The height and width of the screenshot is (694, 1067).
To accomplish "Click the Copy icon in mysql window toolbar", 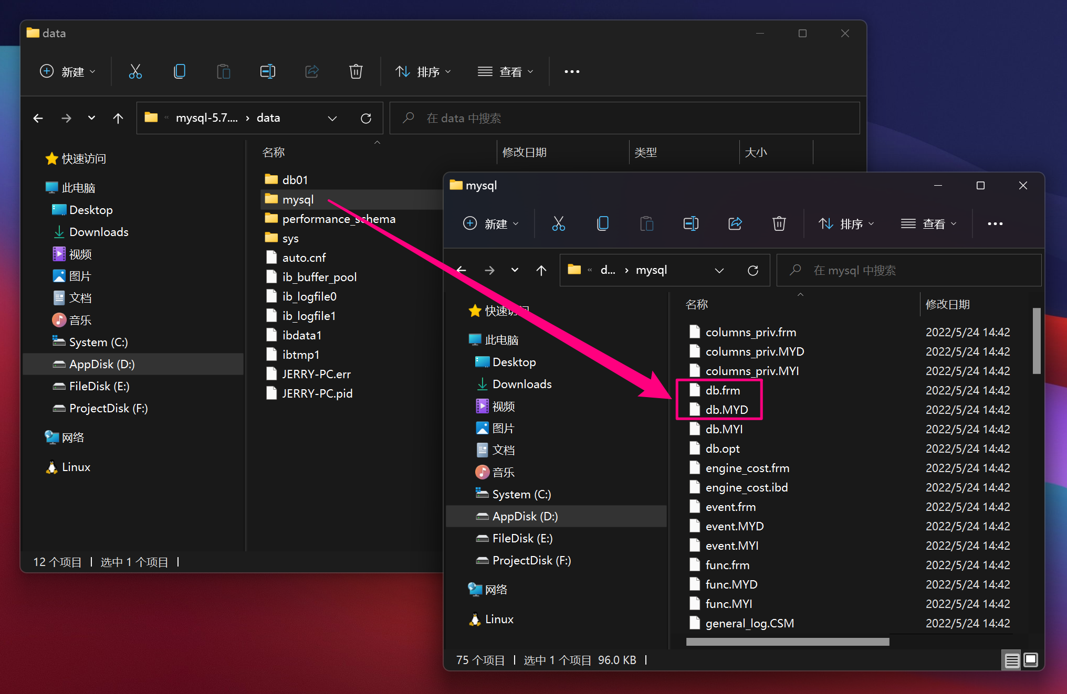I will pyautogui.click(x=602, y=224).
